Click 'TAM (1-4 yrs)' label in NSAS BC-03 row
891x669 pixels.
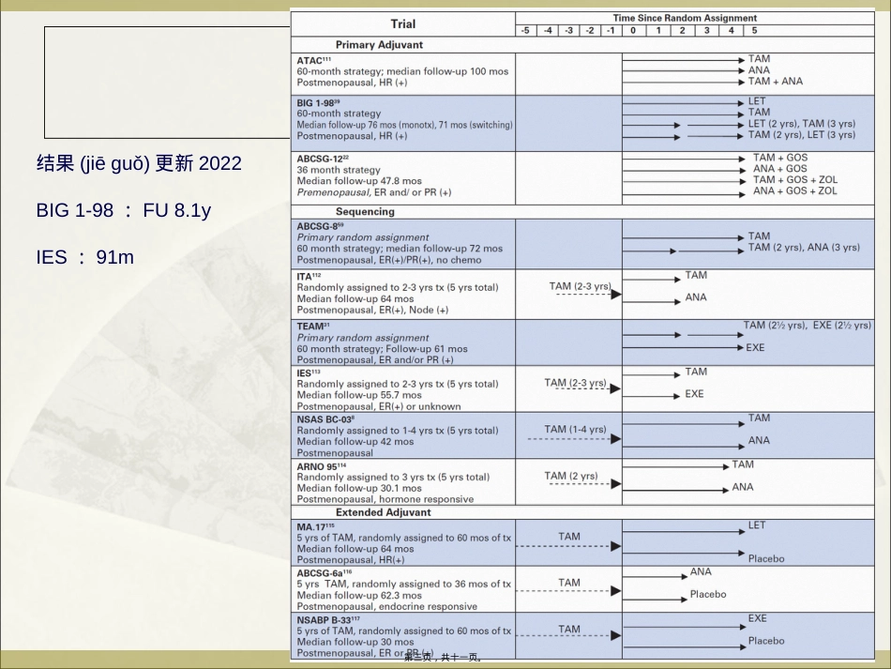point(575,429)
